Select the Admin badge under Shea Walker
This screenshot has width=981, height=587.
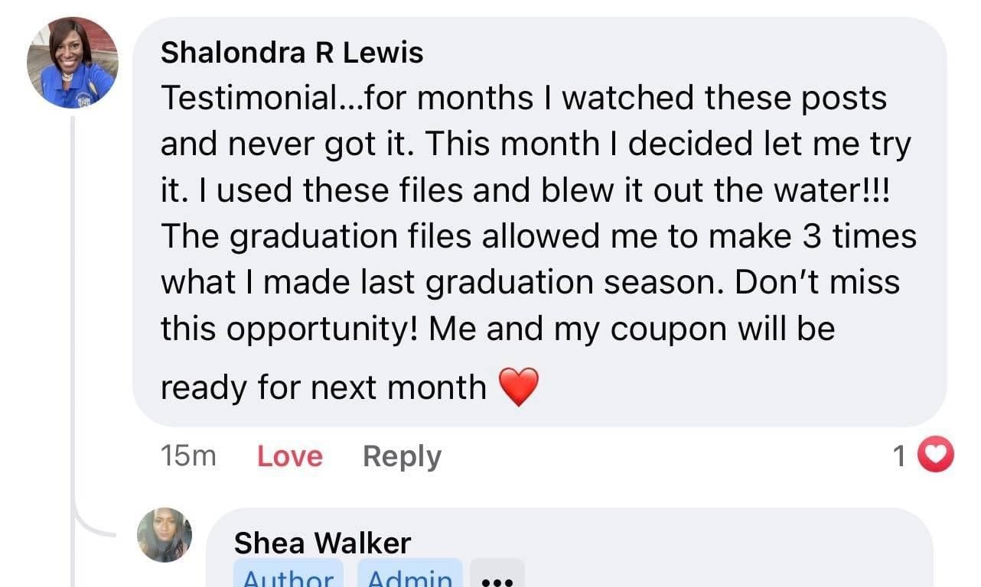(x=410, y=576)
